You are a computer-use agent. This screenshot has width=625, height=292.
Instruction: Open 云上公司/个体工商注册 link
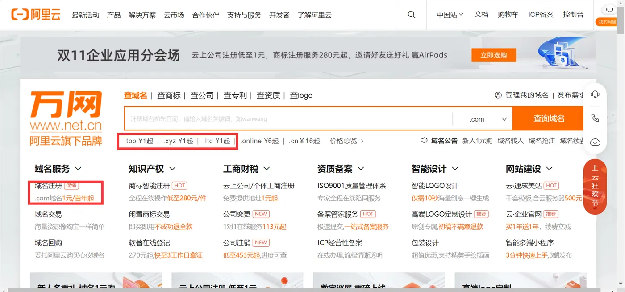[x=259, y=186]
